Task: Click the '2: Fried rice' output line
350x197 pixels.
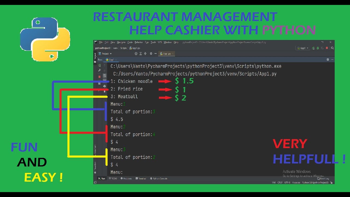Action: pyautogui.click(x=127, y=89)
